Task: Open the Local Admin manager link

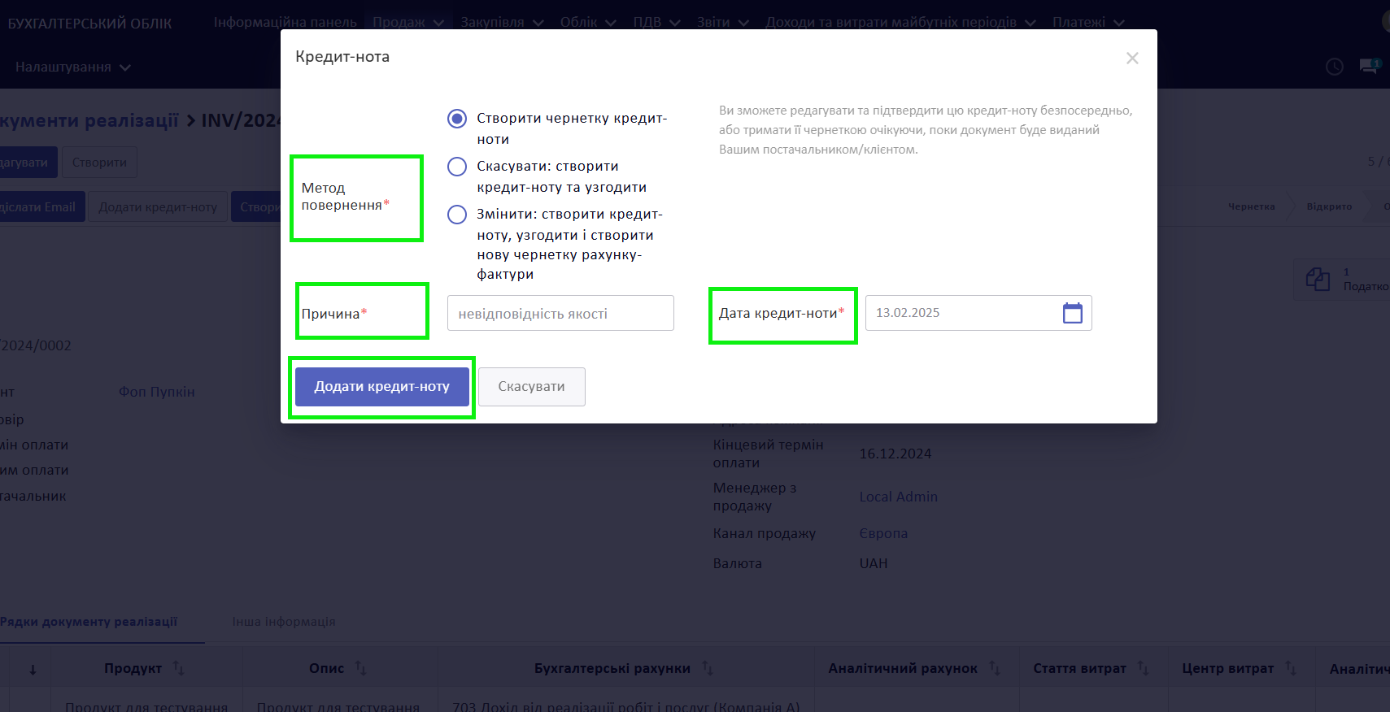Action: point(898,497)
